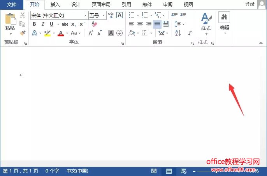Click the Paste clipboard icon
Viewport: 267px width, 176px height.
[11, 19]
